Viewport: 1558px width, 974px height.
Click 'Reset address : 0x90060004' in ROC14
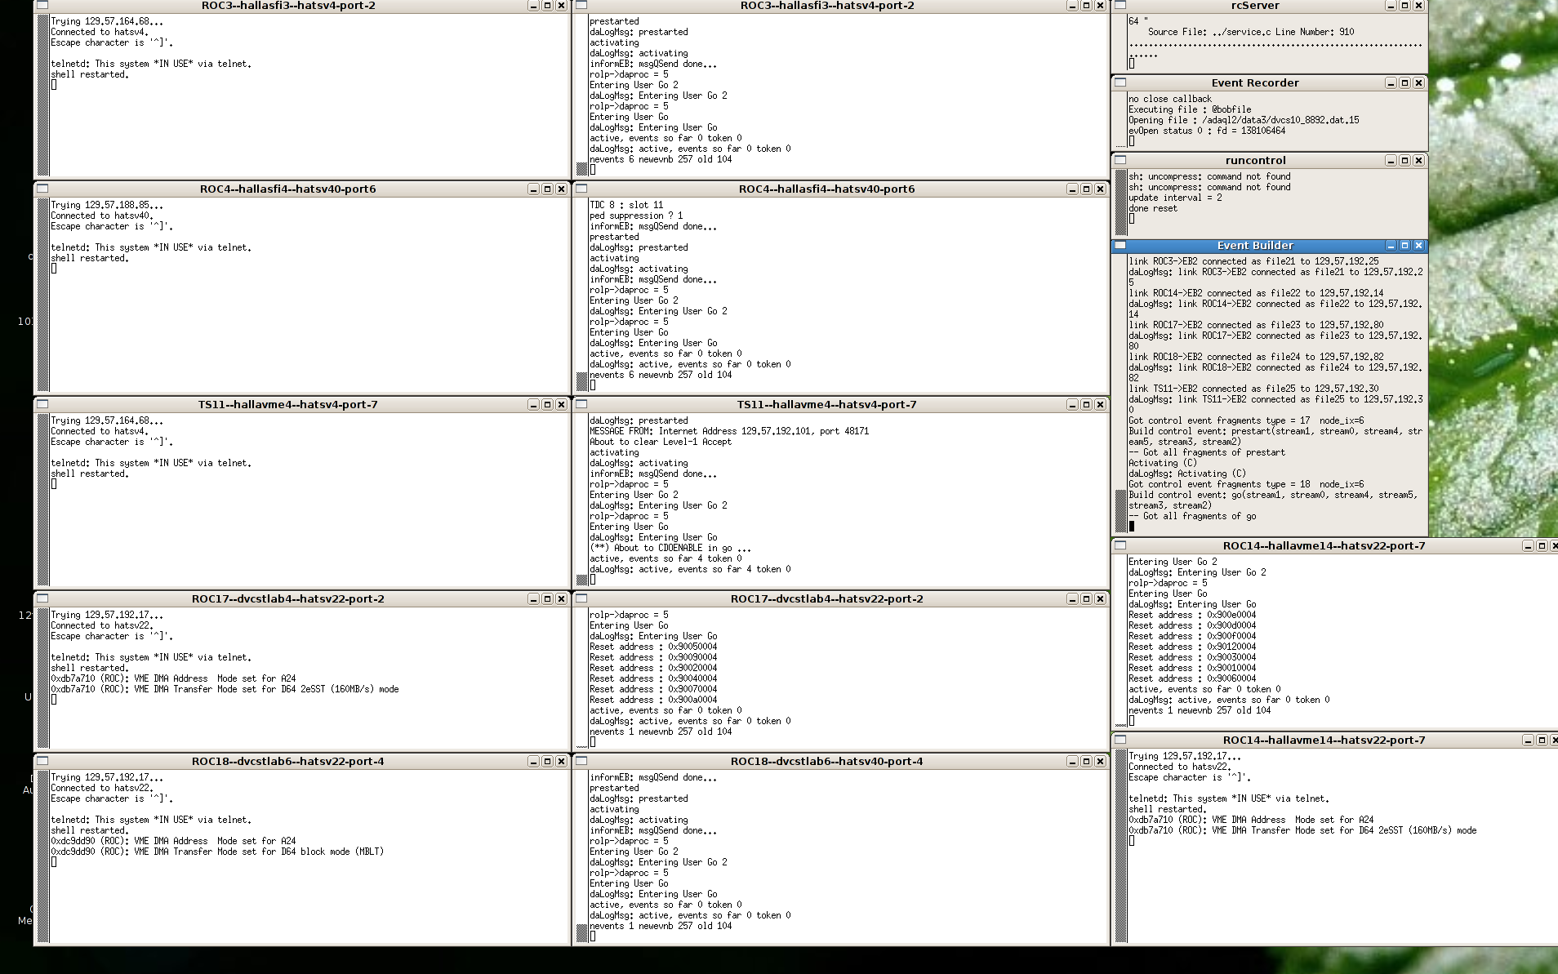pyautogui.click(x=1192, y=678)
